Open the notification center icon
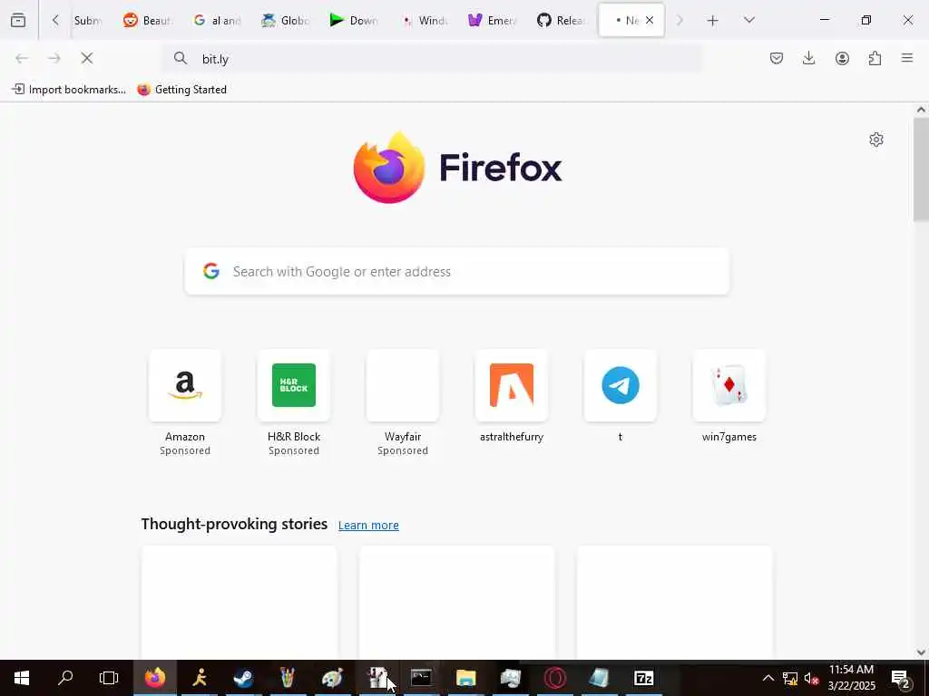The image size is (929, 696). tap(901, 678)
